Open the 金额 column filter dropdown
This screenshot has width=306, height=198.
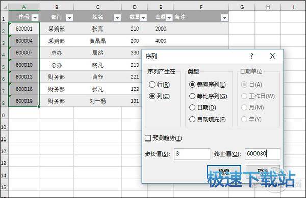click(x=169, y=18)
